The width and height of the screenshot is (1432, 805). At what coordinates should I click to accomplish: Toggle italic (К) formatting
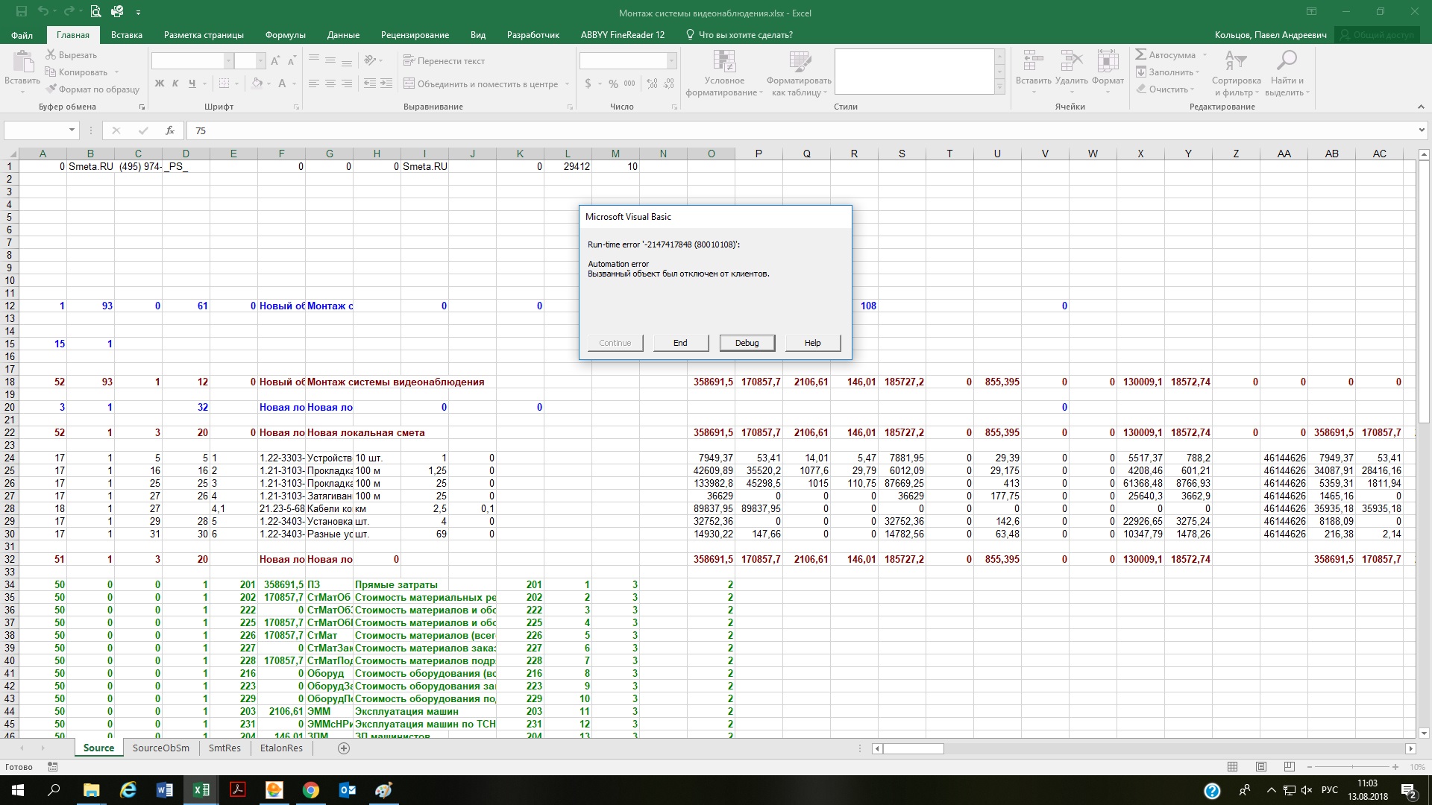pyautogui.click(x=175, y=83)
